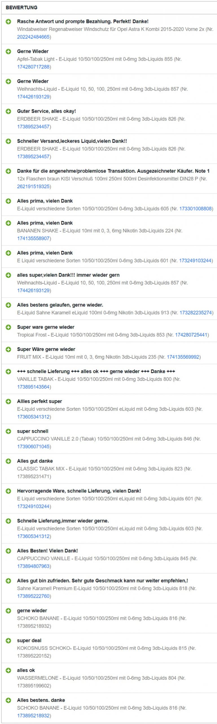Click positive icon beside 'Alles gut danke'
Image resolution: width=217 pixels, height=724 pixels.
(8, 461)
